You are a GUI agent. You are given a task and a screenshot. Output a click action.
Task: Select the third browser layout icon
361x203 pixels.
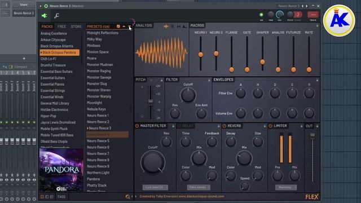point(51,197)
